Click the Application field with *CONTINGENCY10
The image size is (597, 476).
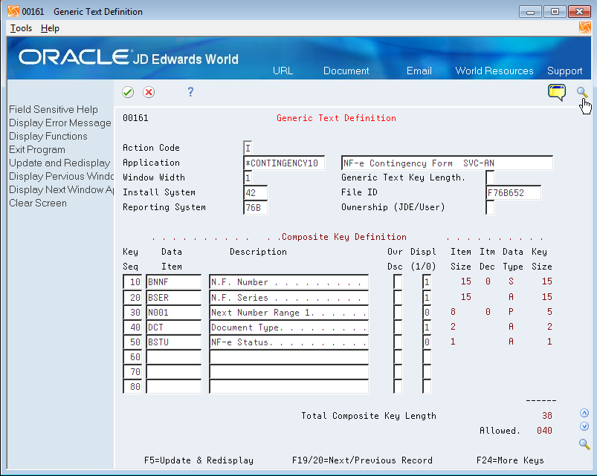(284, 163)
